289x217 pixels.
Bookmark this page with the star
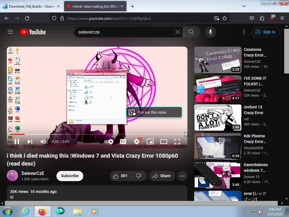click(224, 18)
